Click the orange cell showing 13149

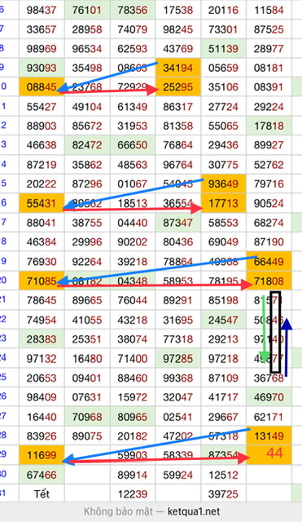tap(269, 436)
